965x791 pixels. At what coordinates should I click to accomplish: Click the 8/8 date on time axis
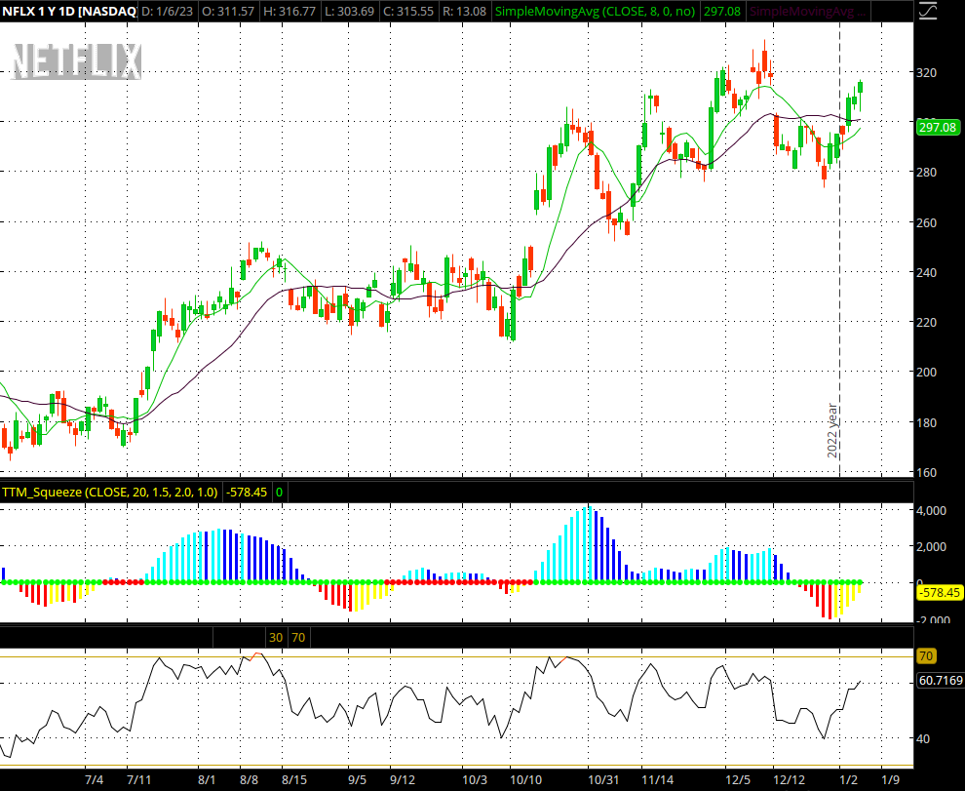click(x=249, y=780)
